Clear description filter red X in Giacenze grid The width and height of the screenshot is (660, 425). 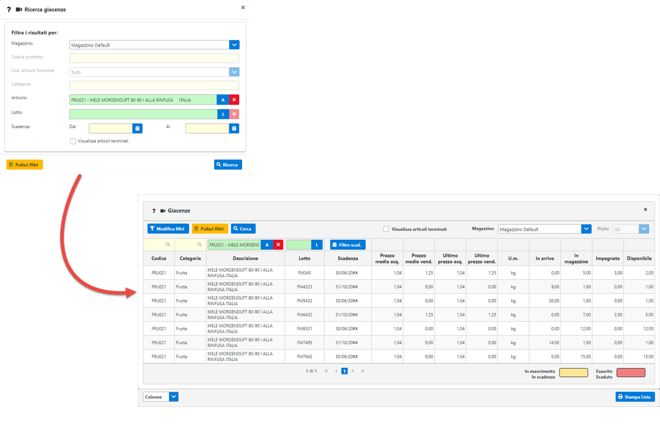(278, 245)
